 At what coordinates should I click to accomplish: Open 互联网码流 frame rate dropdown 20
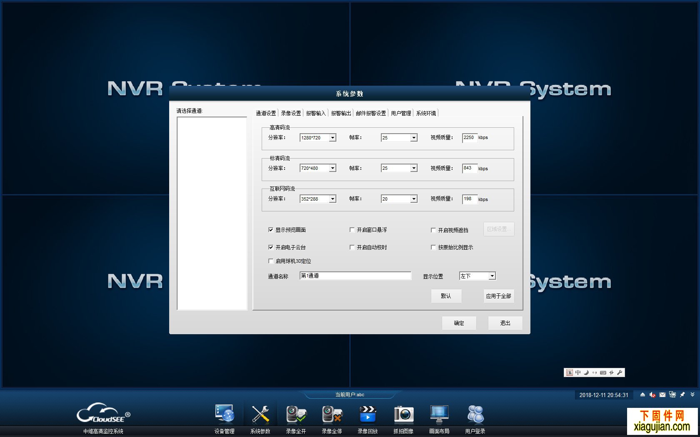pyautogui.click(x=399, y=199)
